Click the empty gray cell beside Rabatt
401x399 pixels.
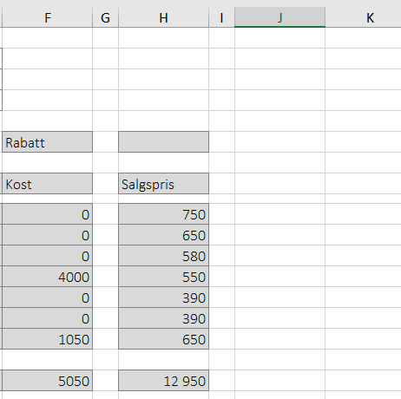[x=163, y=142]
